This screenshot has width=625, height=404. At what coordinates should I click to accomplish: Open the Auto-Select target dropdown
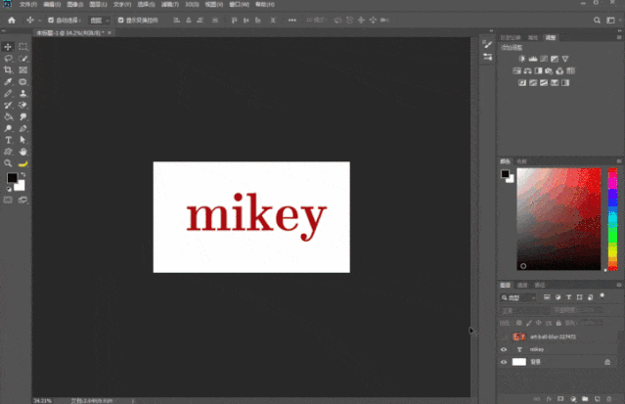point(99,21)
